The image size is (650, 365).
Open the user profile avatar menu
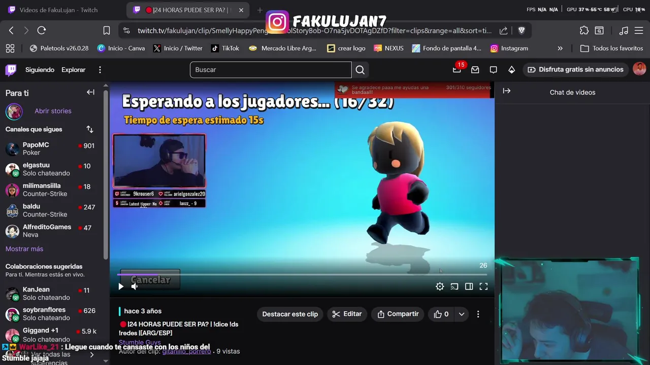coord(639,69)
